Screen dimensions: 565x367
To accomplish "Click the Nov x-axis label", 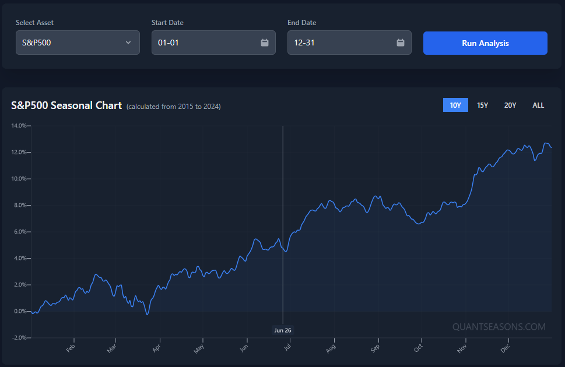I will (x=462, y=348).
